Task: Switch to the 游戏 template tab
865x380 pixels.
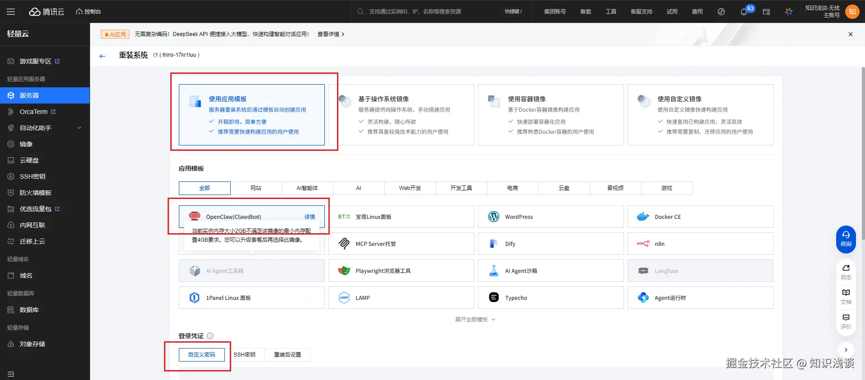Action: tap(667, 188)
